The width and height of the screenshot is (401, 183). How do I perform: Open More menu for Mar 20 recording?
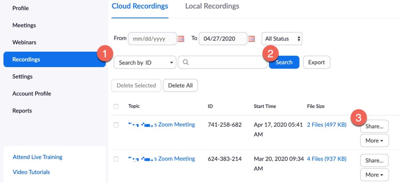point(374,175)
